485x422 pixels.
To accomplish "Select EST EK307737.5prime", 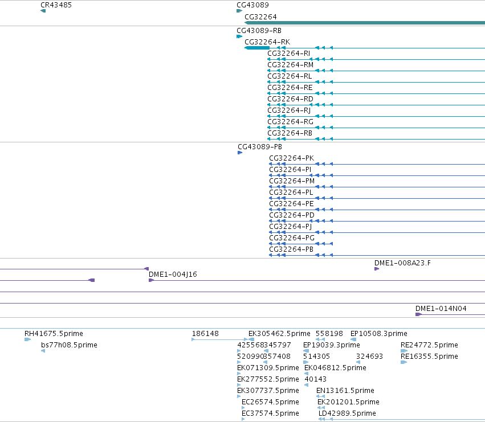I will coord(268,391).
